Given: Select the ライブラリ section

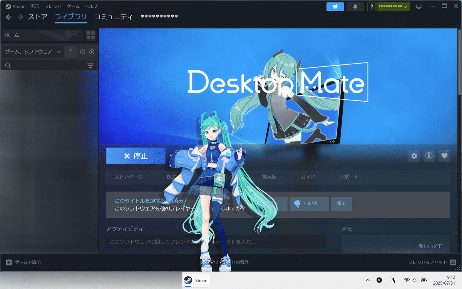Looking at the screenshot, I should 71,17.
